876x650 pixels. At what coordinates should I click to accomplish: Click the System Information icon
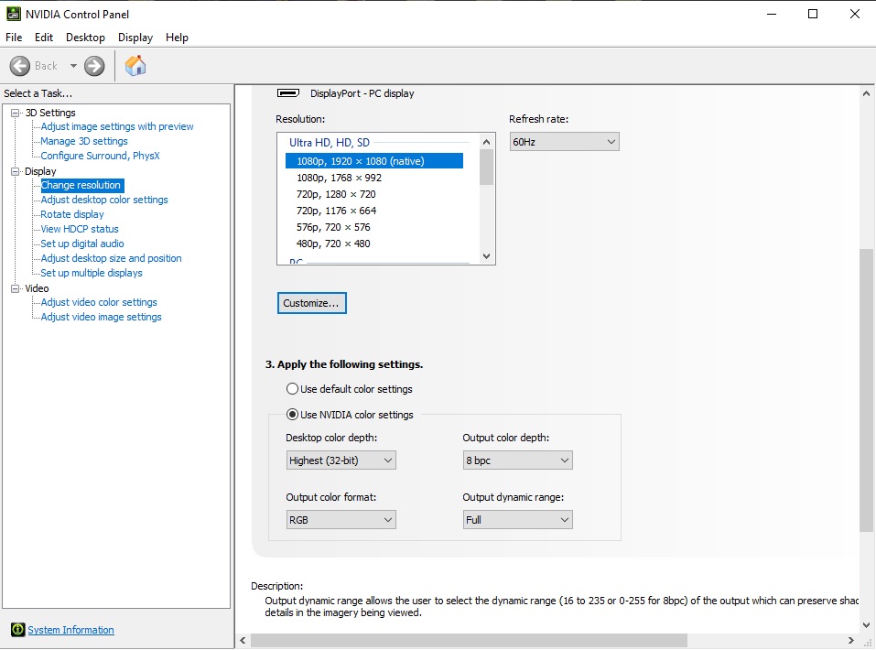(x=18, y=630)
